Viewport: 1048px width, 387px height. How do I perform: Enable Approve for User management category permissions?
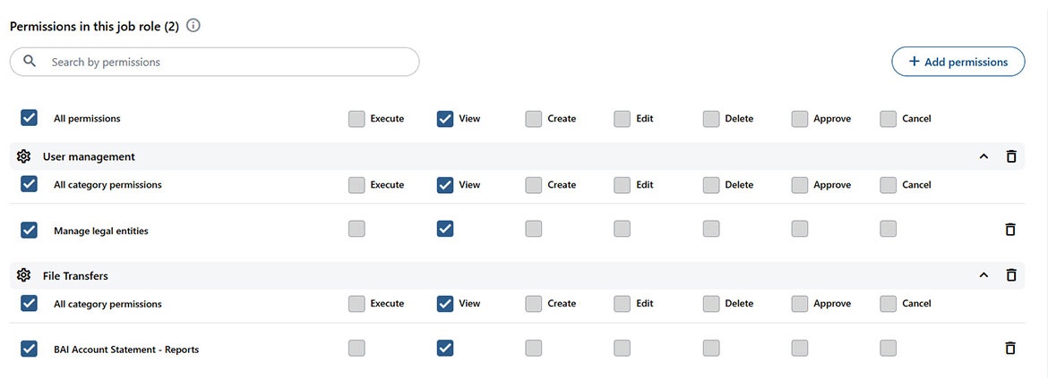(800, 185)
